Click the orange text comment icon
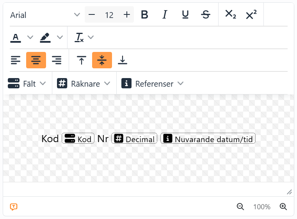This screenshot has height=219, width=297. point(14,207)
